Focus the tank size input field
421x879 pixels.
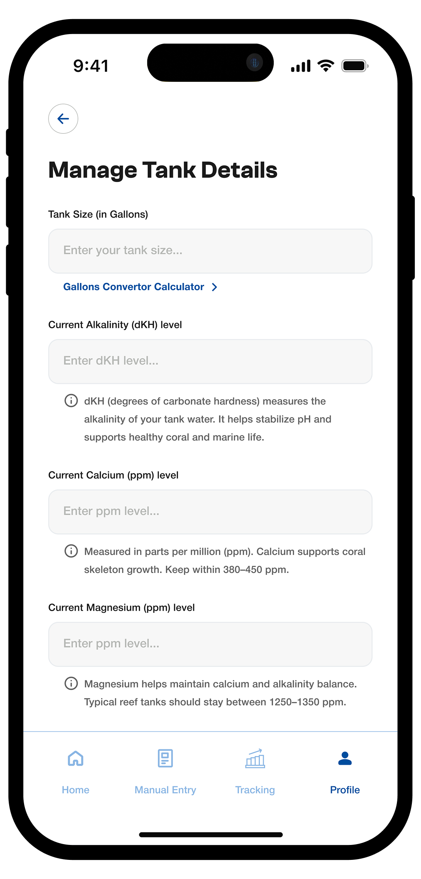pos(210,251)
